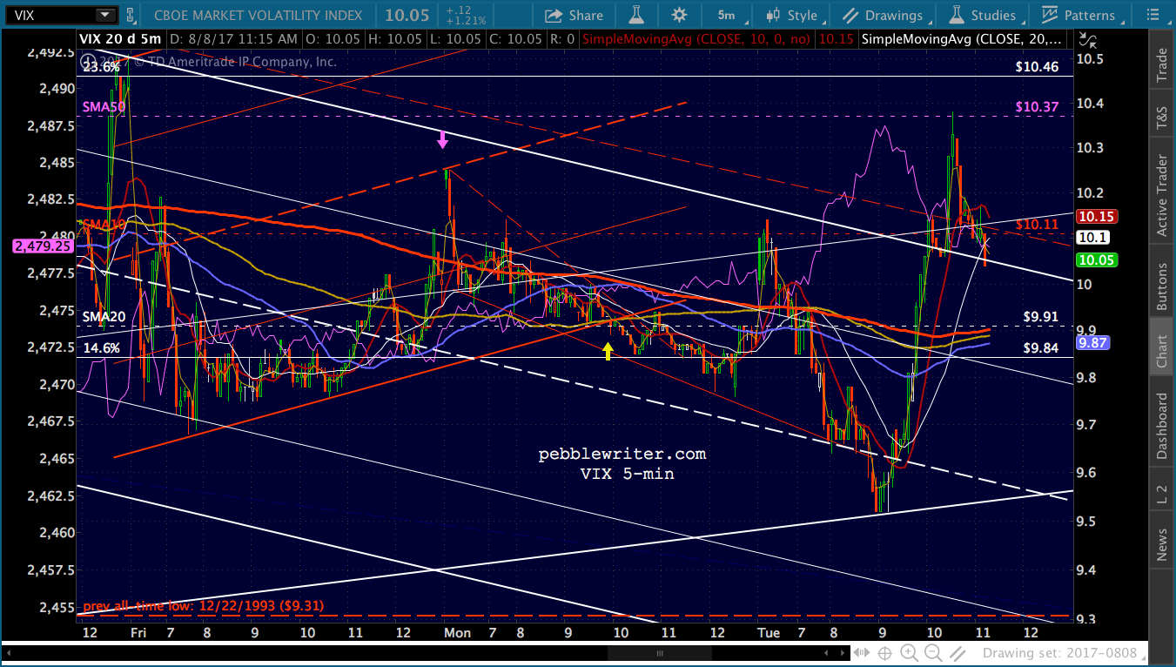This screenshot has width=1176, height=667.
Task: Select the diagonal lines drawing tool icon
Action: (x=958, y=653)
